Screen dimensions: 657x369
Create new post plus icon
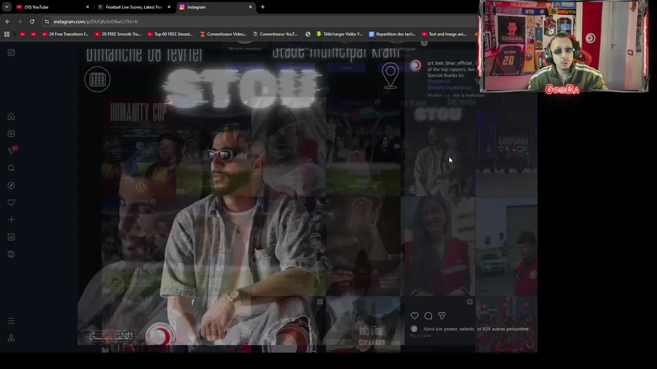tap(11, 220)
